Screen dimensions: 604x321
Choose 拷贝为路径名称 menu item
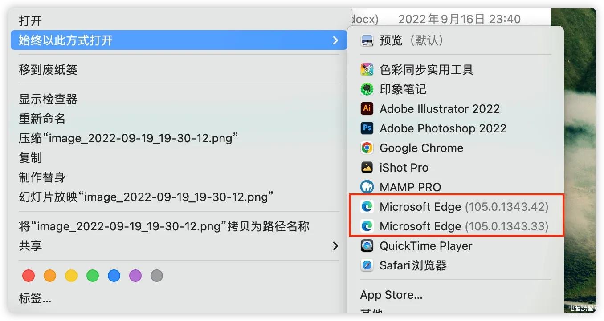point(179,226)
